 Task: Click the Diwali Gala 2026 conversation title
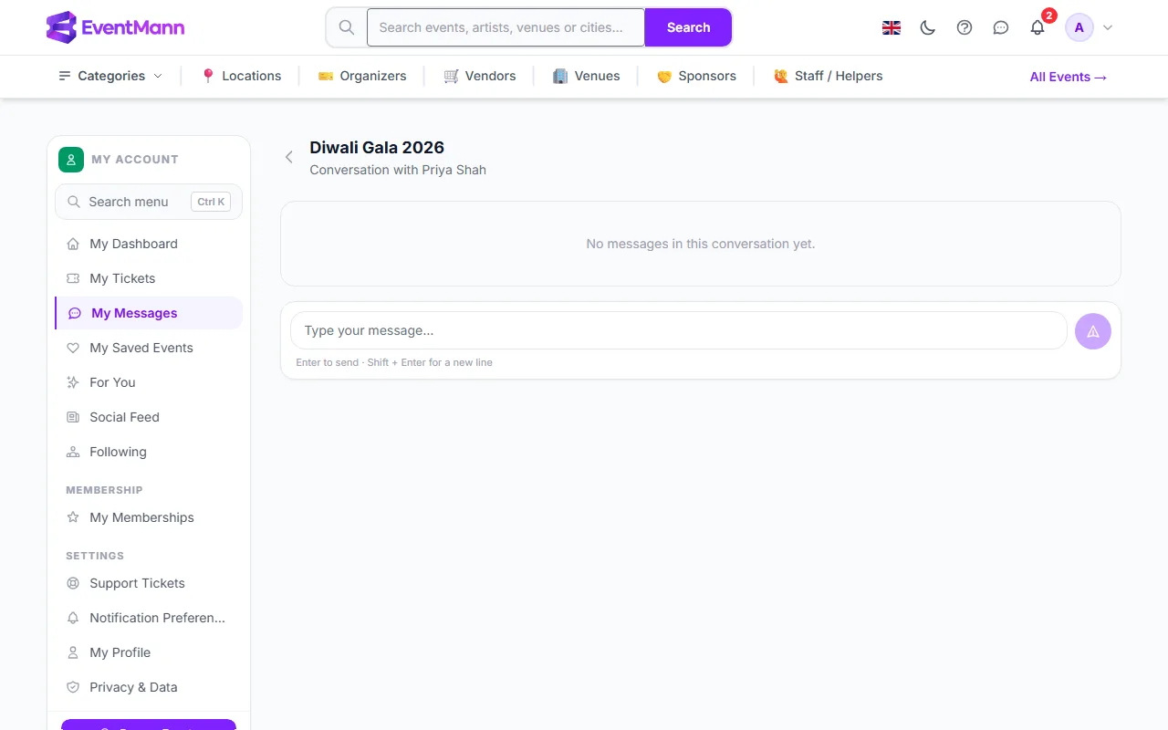coord(377,148)
